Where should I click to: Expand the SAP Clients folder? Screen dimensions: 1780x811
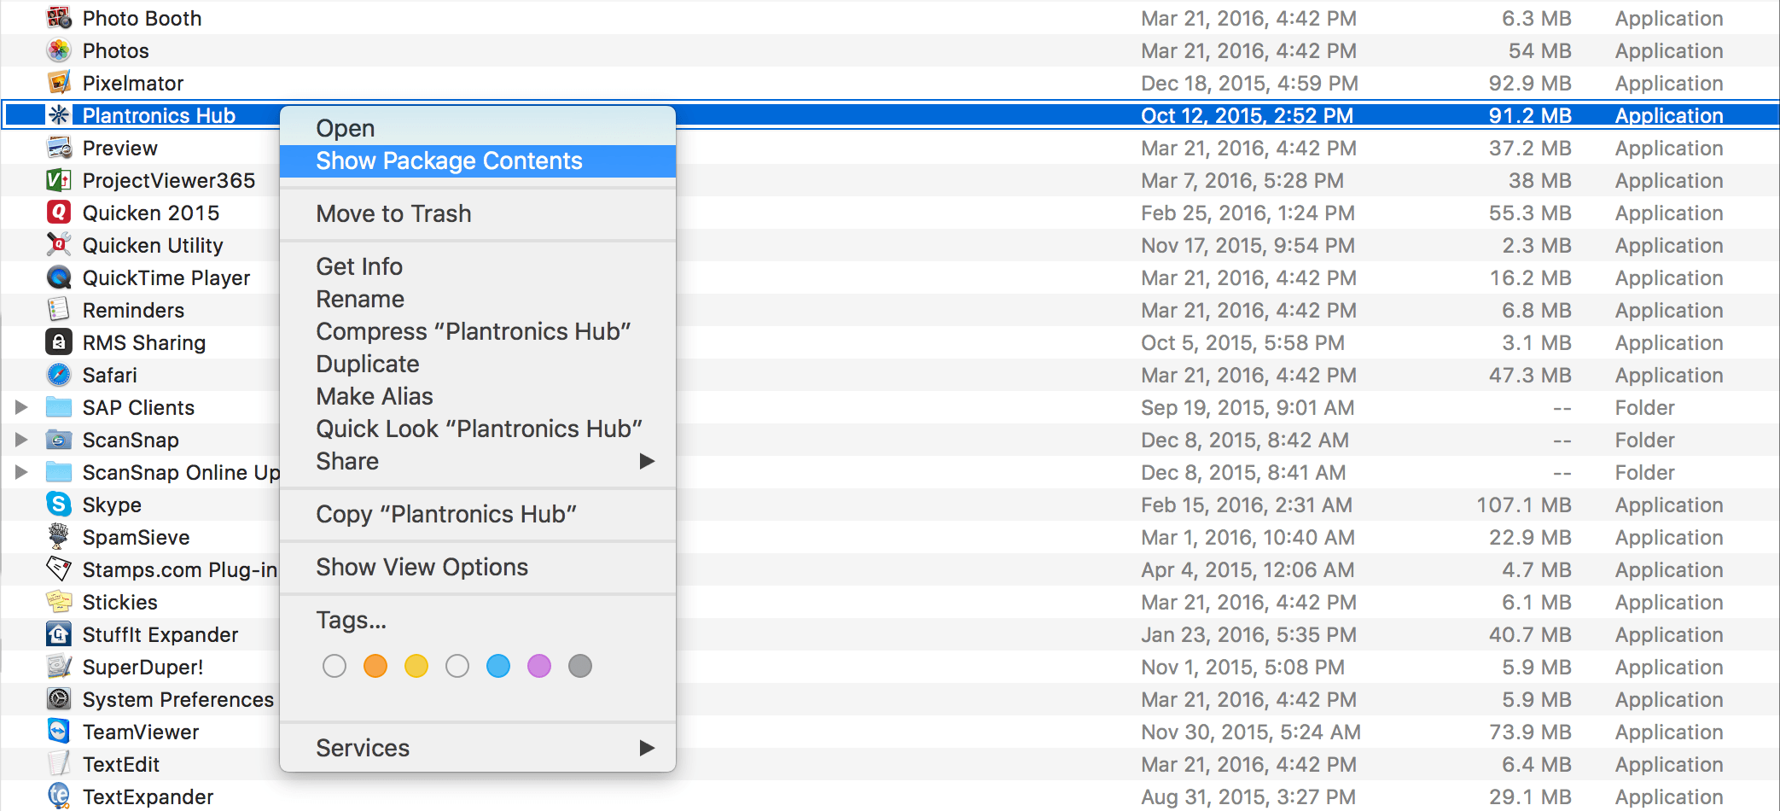point(21,407)
